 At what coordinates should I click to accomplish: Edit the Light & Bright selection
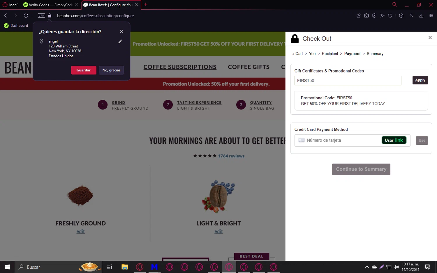coord(218,231)
